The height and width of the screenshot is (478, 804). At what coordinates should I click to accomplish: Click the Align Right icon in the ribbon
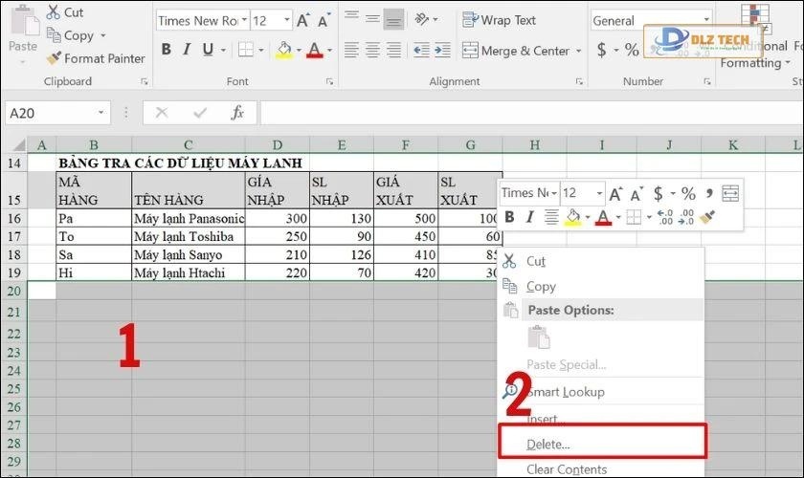[x=393, y=51]
